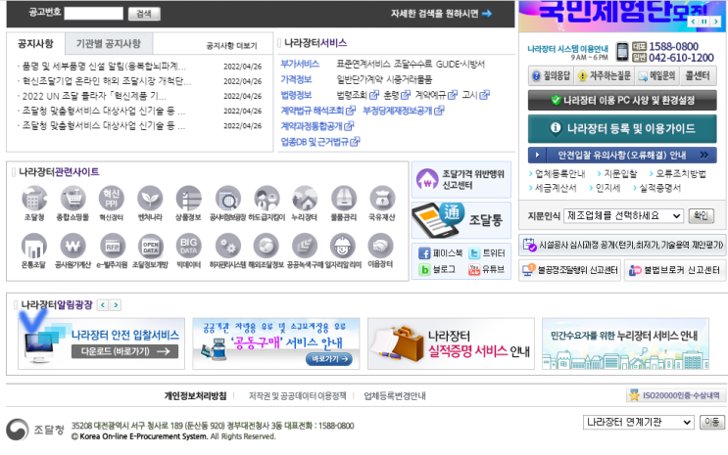Open 나라장터 이용 PC 사양 및 환경설정
The image size is (728, 455).
pyautogui.click(x=622, y=100)
